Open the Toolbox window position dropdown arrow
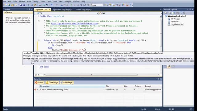This screenshot has height=111, width=197. (27, 9)
